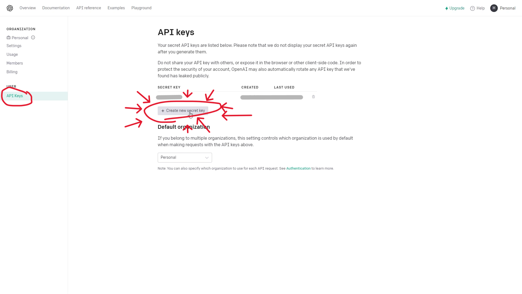Open the Usage sidebar item
The width and height of the screenshot is (522, 294).
coord(12,54)
